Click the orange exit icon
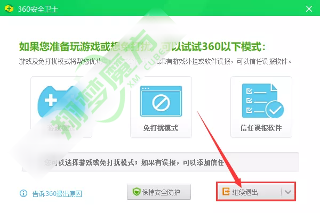Screen dimensions: 320x213 [x=226, y=192]
